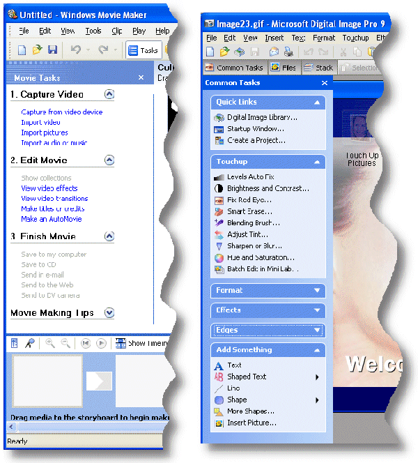418x463 pixels.
Task: Open View video transitions link
Action: (x=54, y=199)
